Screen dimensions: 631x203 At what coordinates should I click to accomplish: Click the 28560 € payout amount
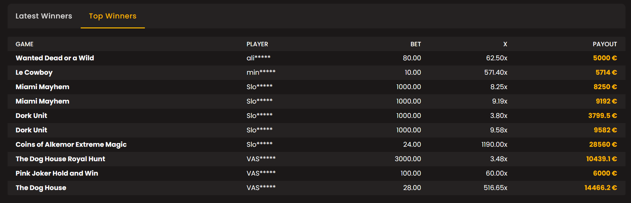[x=603, y=145]
